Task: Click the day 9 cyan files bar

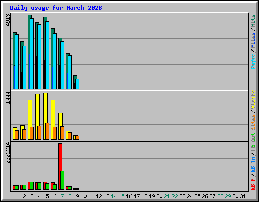Action: tap(77, 84)
